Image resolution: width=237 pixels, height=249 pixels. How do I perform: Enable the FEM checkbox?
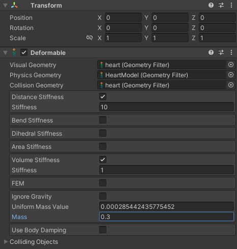(x=103, y=183)
